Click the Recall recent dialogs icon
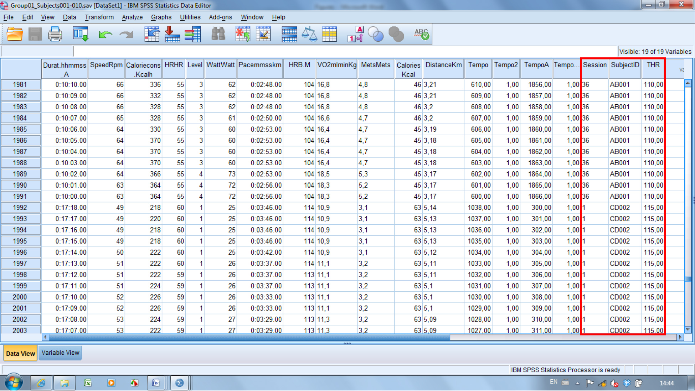Screen dimensions: 695x391 pyautogui.click(x=80, y=35)
